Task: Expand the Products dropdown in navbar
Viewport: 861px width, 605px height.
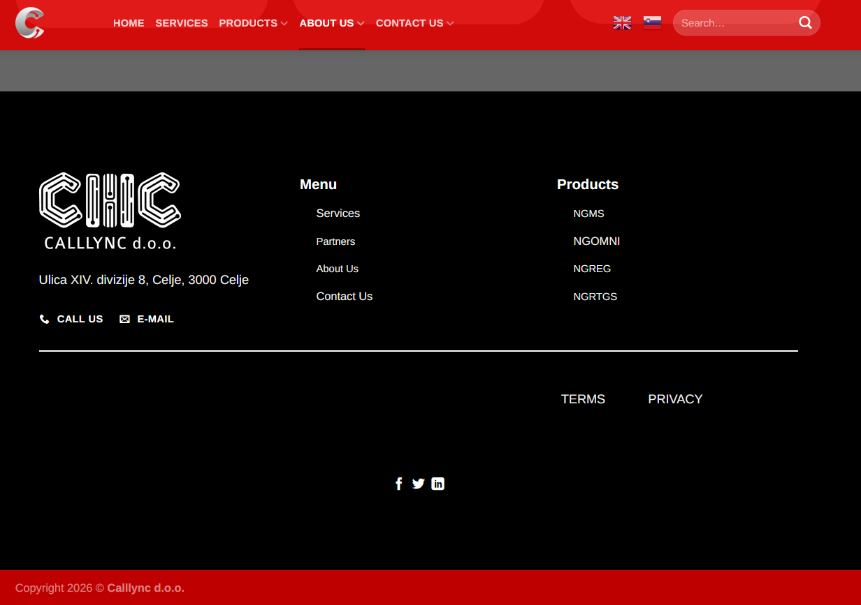Action: tap(253, 23)
